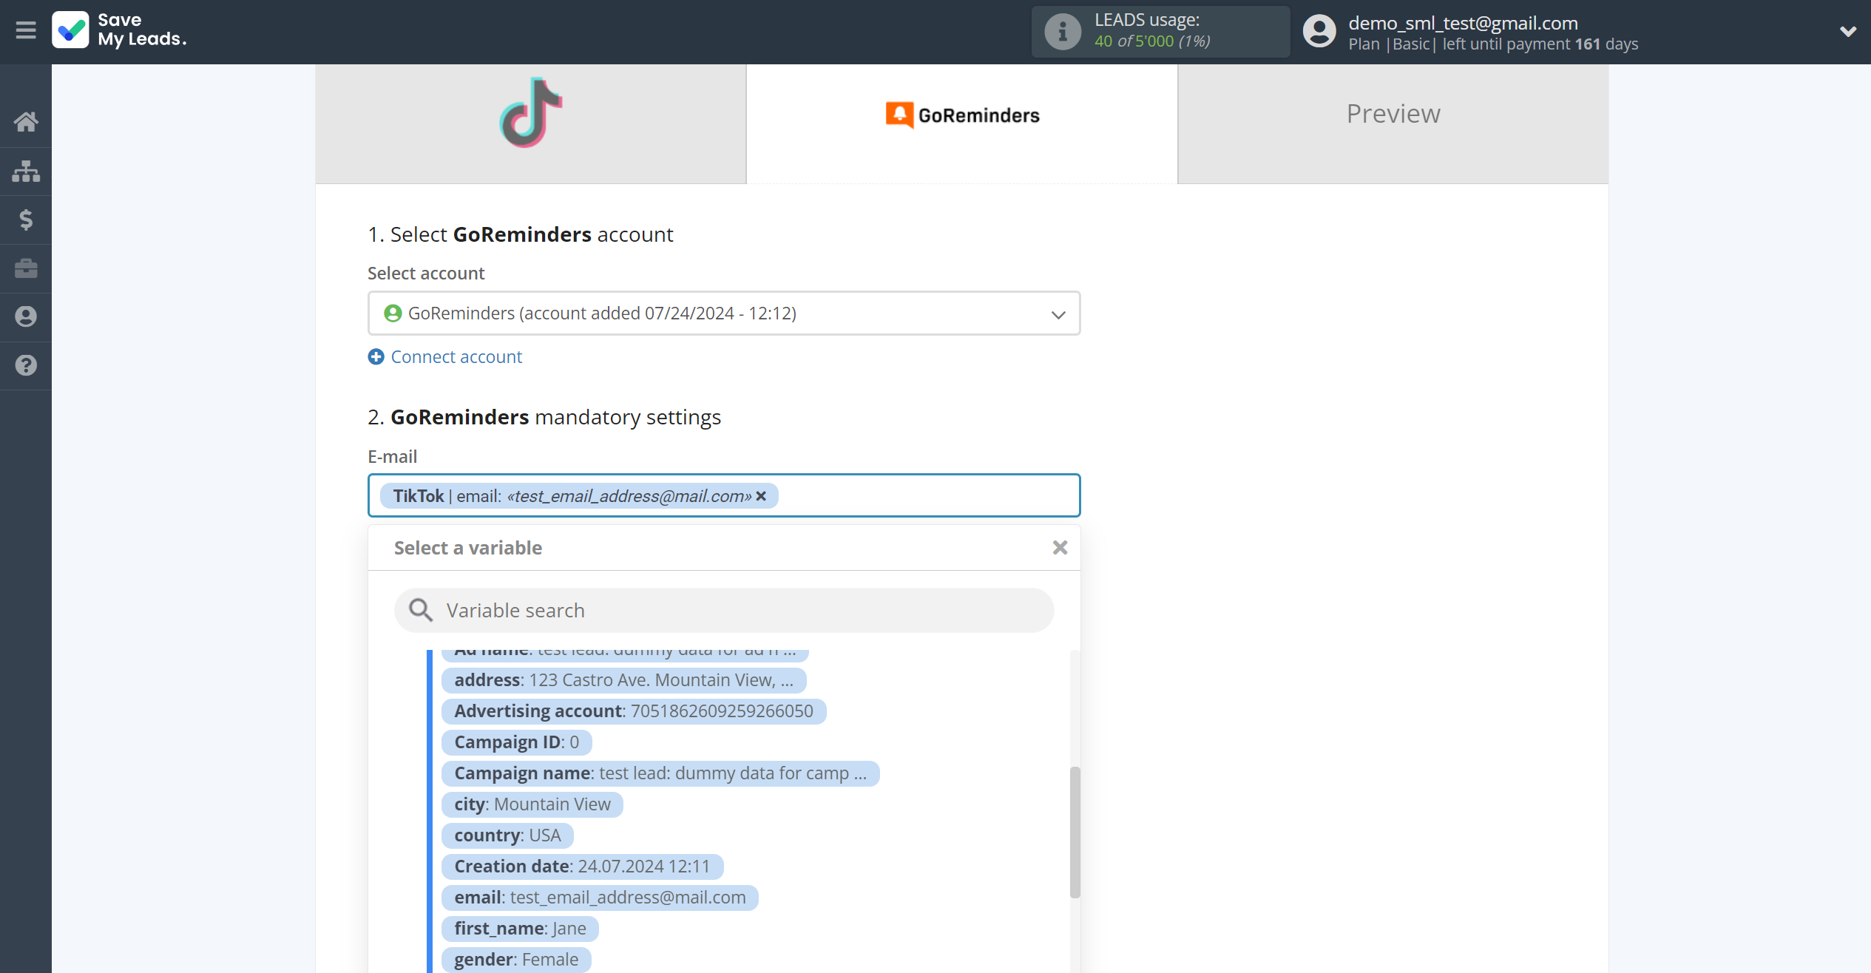Image resolution: width=1871 pixels, height=973 pixels.
Task: Open the briefcase services icon
Action: click(26, 268)
